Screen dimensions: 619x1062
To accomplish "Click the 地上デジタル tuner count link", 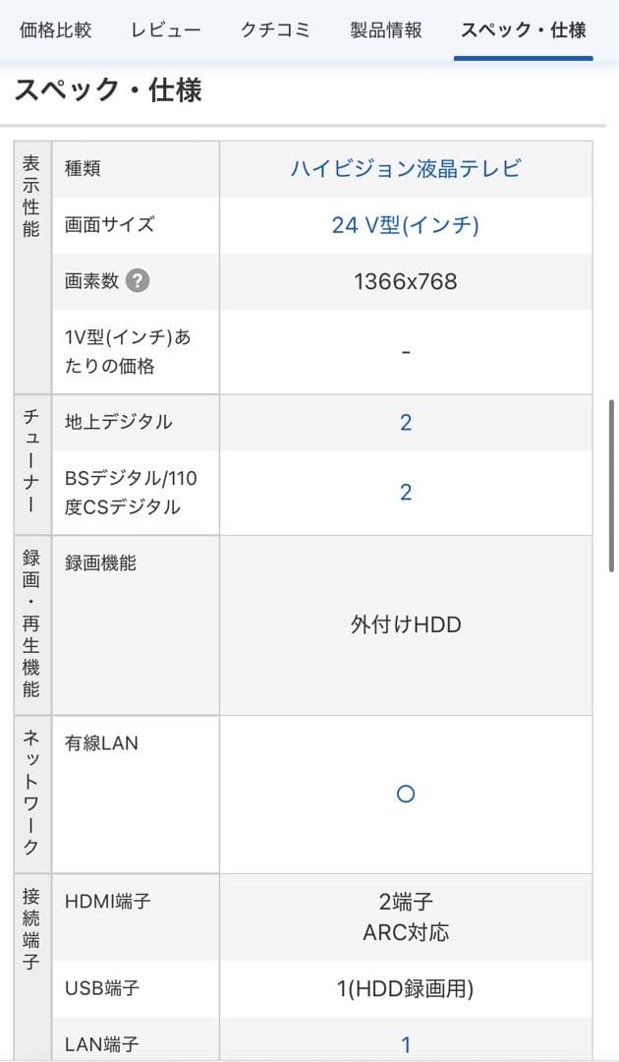I will (407, 422).
